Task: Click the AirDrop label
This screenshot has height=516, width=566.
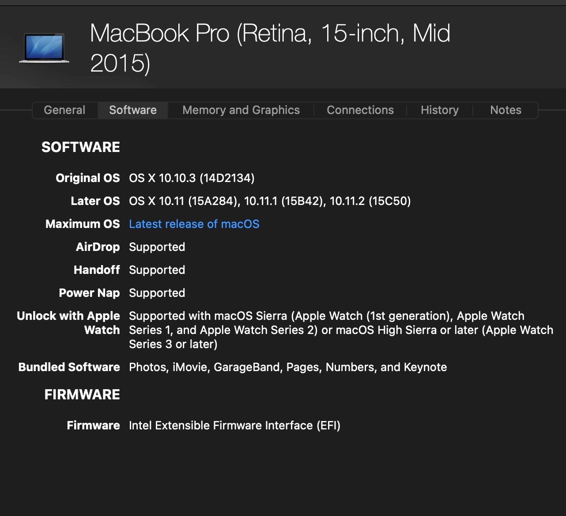Action: [98, 247]
